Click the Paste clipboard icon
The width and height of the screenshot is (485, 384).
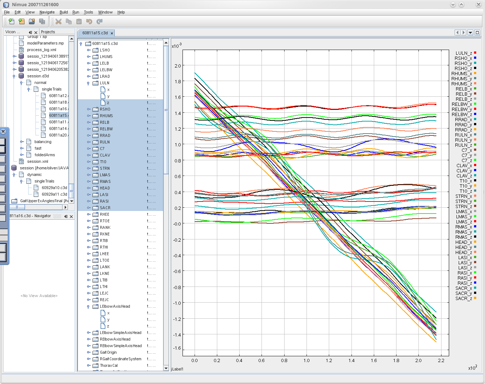(x=79, y=22)
